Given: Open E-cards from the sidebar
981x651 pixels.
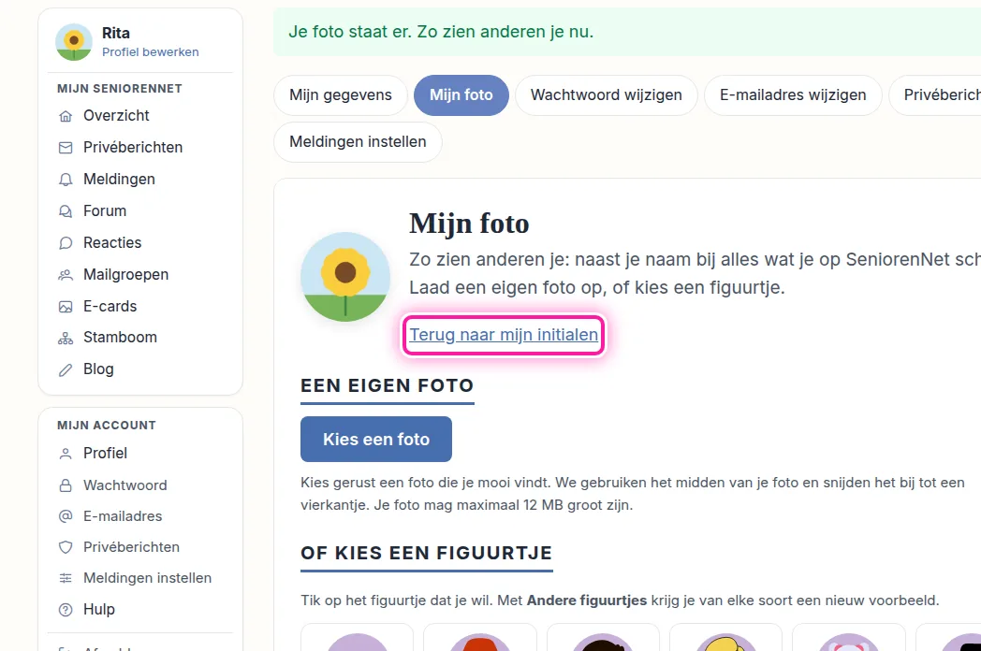Looking at the screenshot, I should click(110, 307).
